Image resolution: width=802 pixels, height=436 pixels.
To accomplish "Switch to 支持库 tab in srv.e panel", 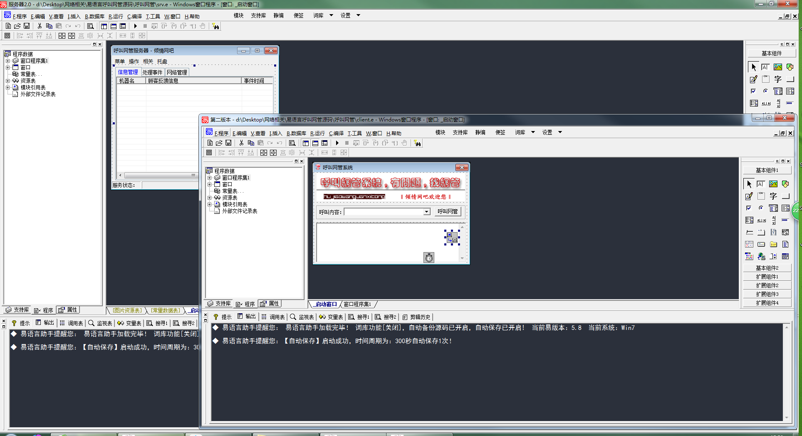I will [x=17, y=310].
